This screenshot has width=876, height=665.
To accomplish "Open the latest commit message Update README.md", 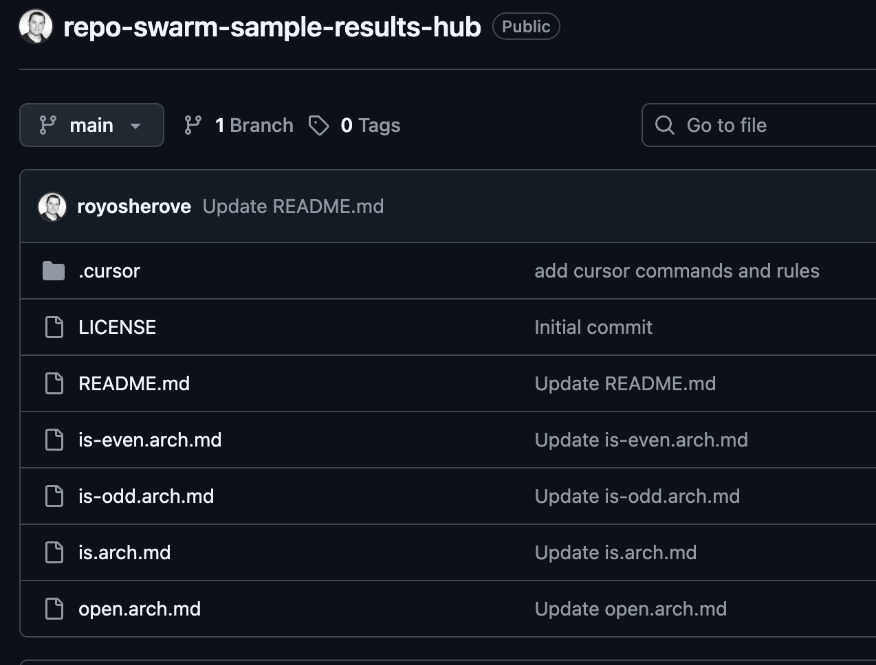I will pos(294,207).
